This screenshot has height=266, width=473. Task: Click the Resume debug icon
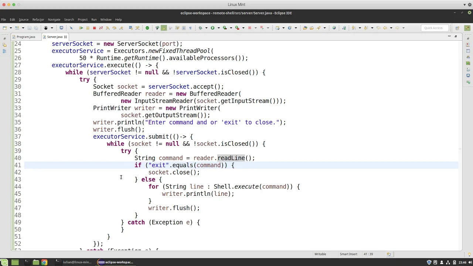tap(81, 28)
